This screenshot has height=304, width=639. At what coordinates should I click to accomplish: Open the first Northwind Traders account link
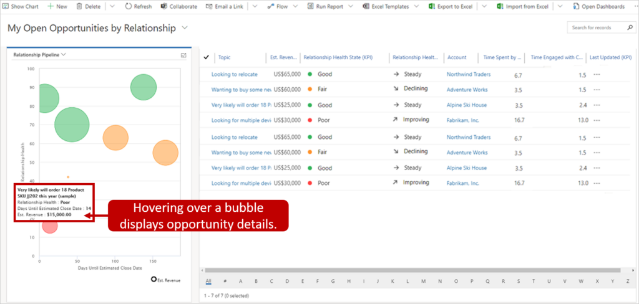[469, 75]
